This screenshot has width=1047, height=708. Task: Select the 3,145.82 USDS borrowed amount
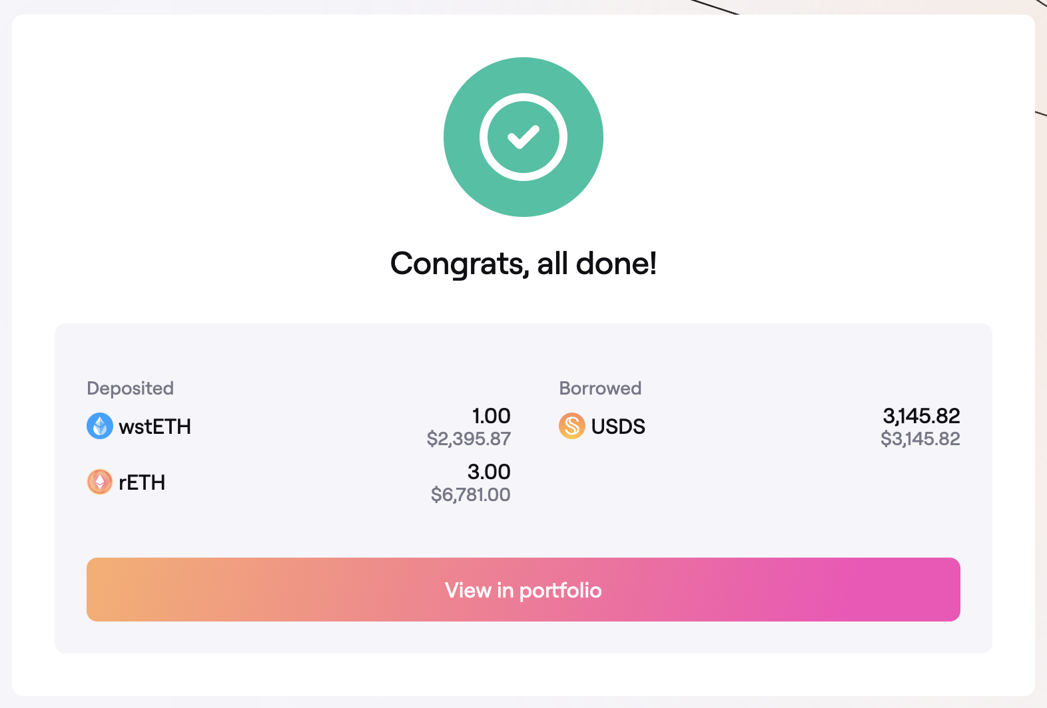pos(921,416)
